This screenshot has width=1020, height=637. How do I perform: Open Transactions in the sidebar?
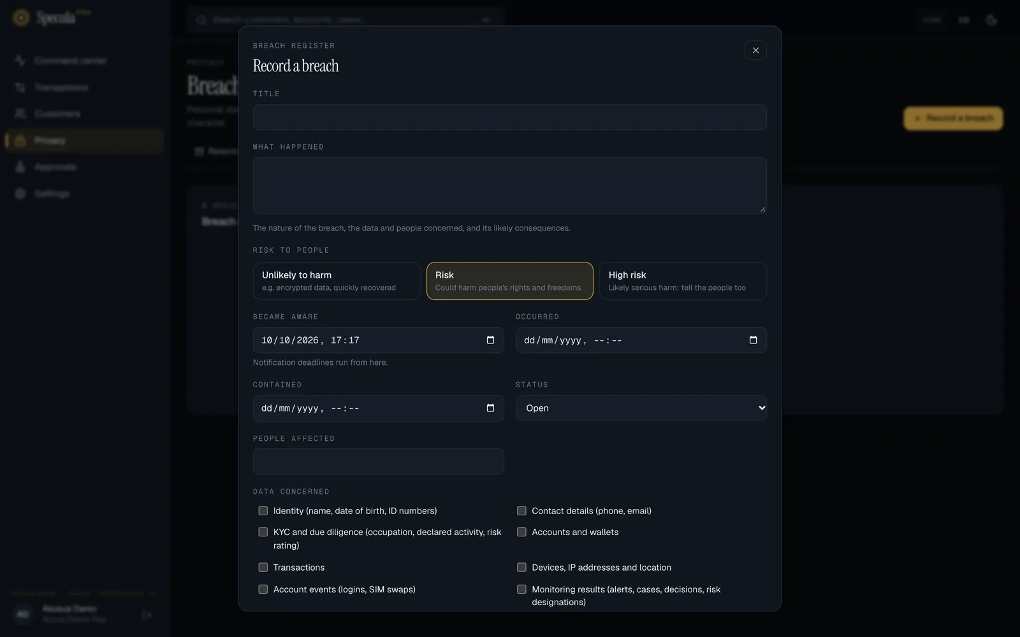(84, 87)
